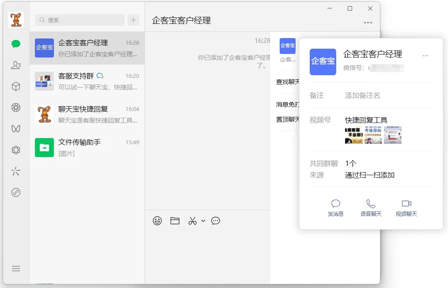Screen dimensions: 448x288
Task: Select the 聊天宝快捷回复 conversation
Action: (87, 115)
